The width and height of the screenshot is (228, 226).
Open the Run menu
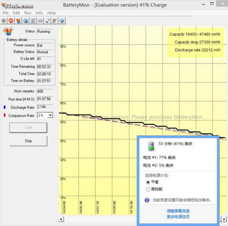(x=27, y=13)
